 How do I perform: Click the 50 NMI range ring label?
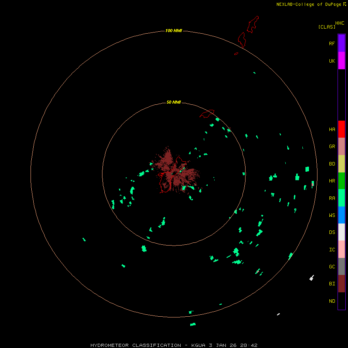(174, 102)
